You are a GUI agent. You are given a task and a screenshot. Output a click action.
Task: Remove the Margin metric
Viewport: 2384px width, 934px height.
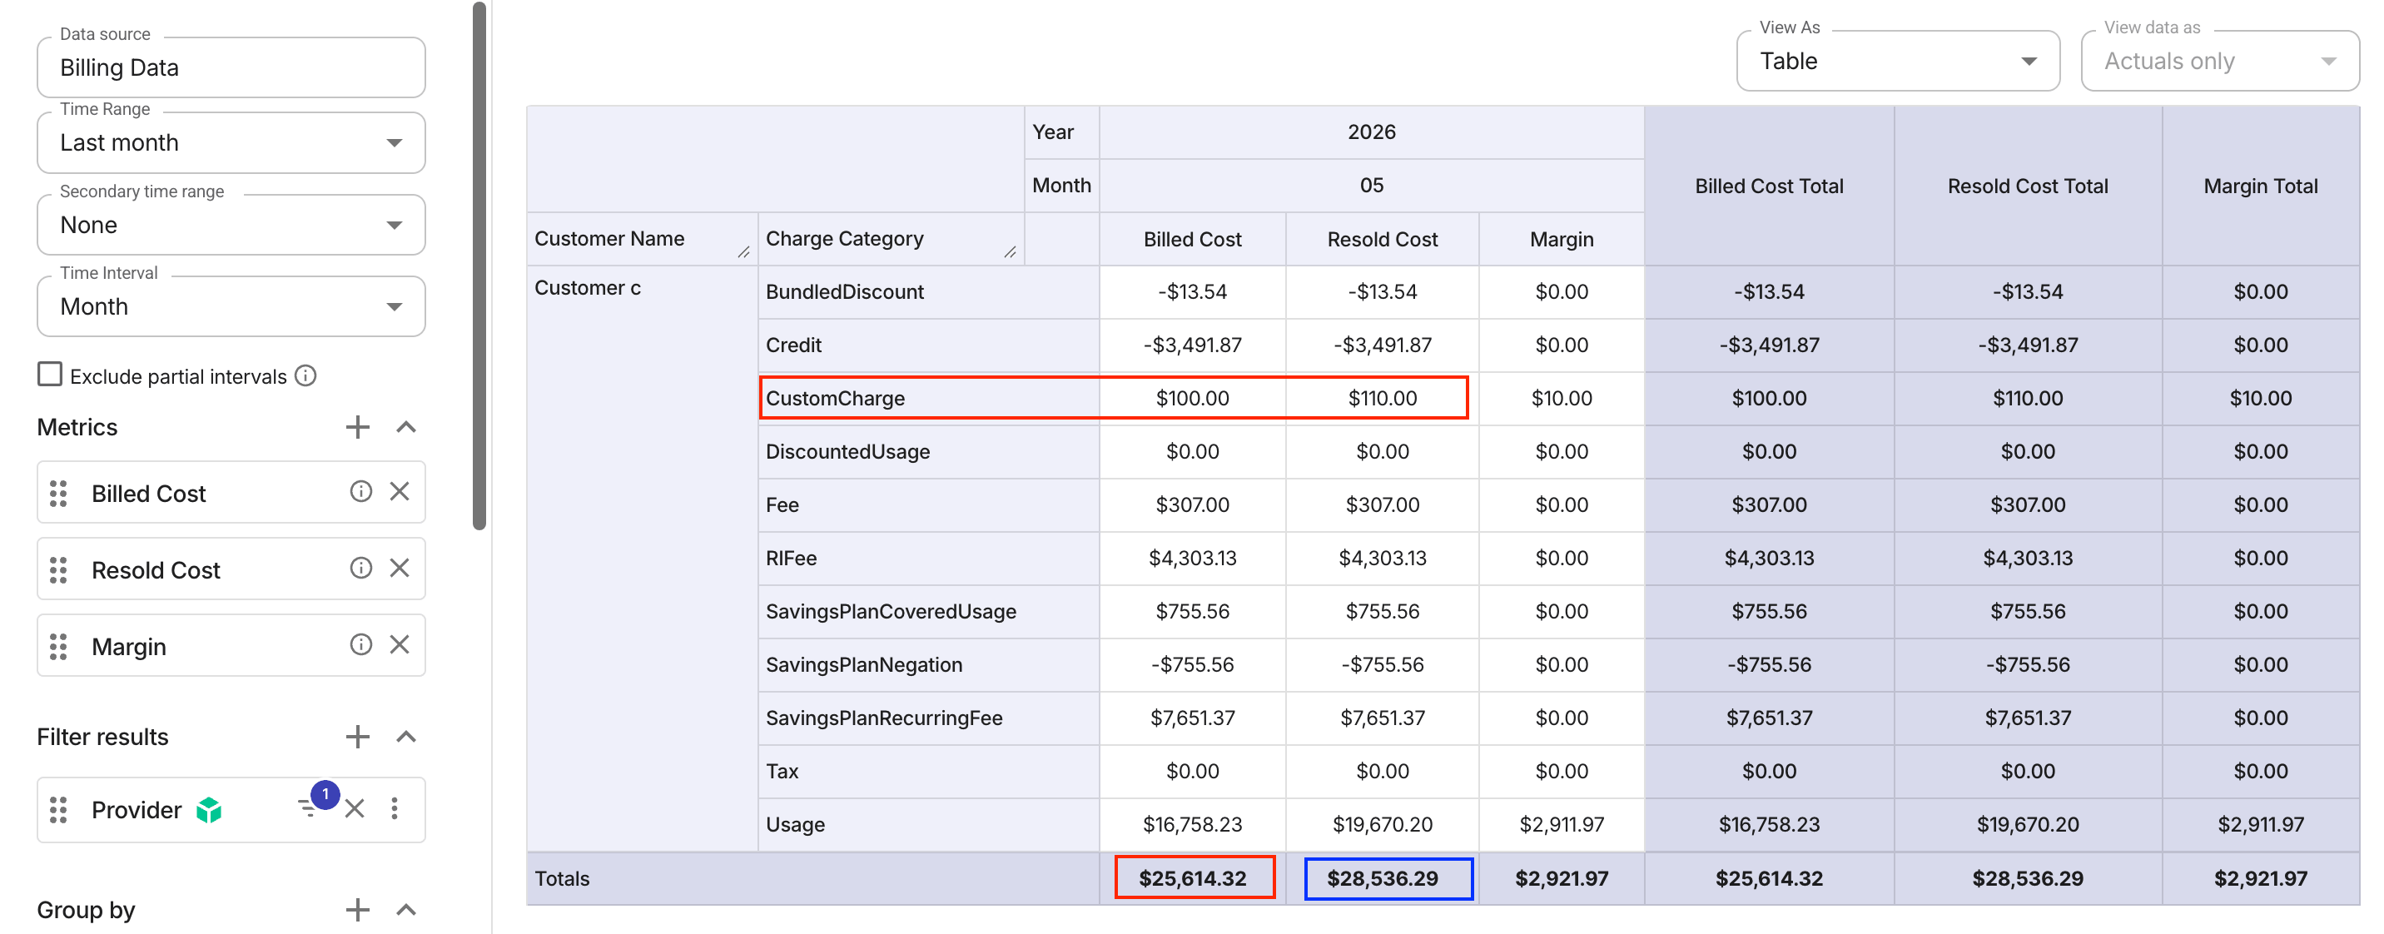point(399,645)
